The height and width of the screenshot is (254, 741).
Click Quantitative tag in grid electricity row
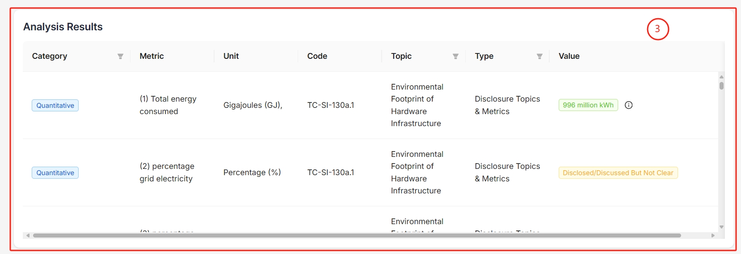[55, 173]
